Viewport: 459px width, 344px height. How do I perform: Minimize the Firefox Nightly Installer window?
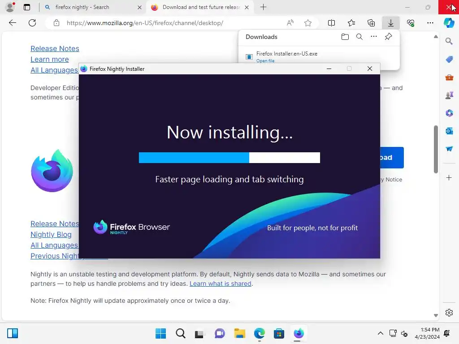tap(329, 69)
